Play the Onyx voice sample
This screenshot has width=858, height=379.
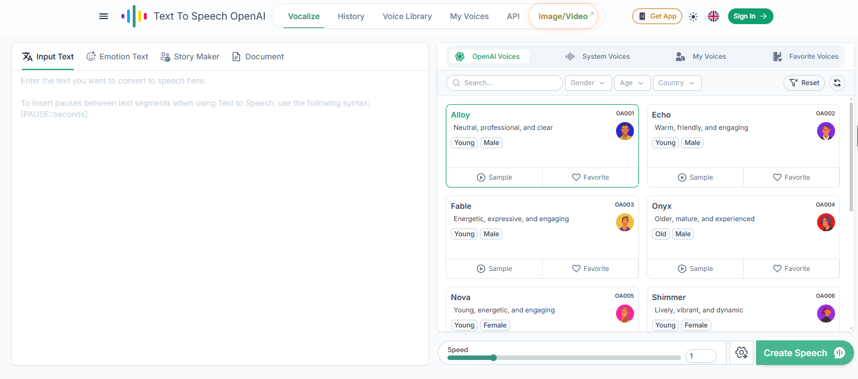click(695, 269)
